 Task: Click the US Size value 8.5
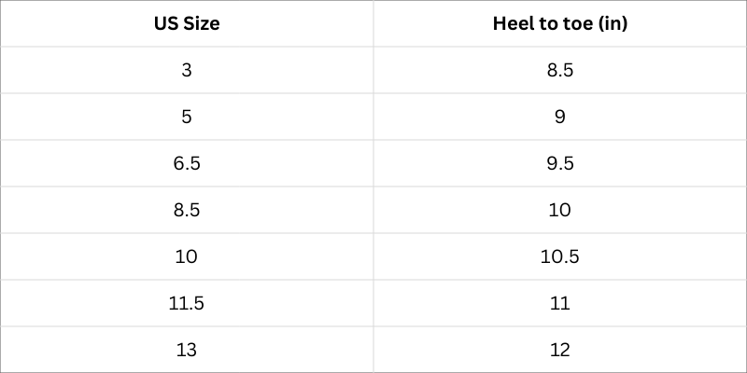pos(187,211)
